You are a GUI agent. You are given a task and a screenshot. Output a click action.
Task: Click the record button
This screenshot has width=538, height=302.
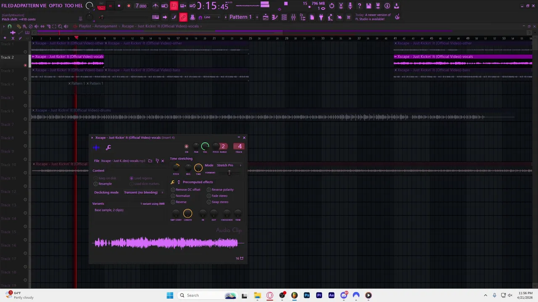tap(128, 6)
